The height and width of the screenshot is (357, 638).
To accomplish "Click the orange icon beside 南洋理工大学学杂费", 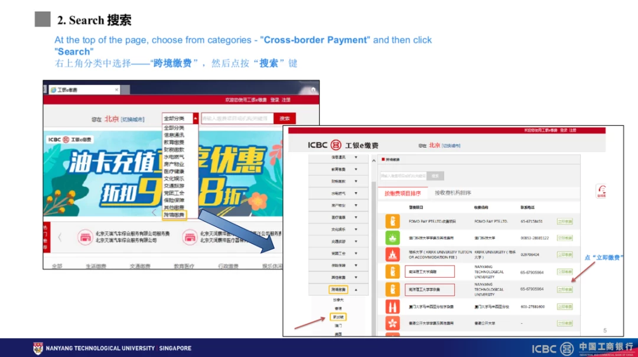I will pyautogui.click(x=393, y=290).
